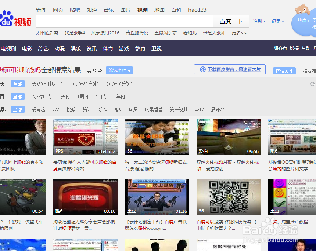Click the 青丘狐传说 hot search link
The width and height of the screenshot is (316, 251).
pos(137,33)
